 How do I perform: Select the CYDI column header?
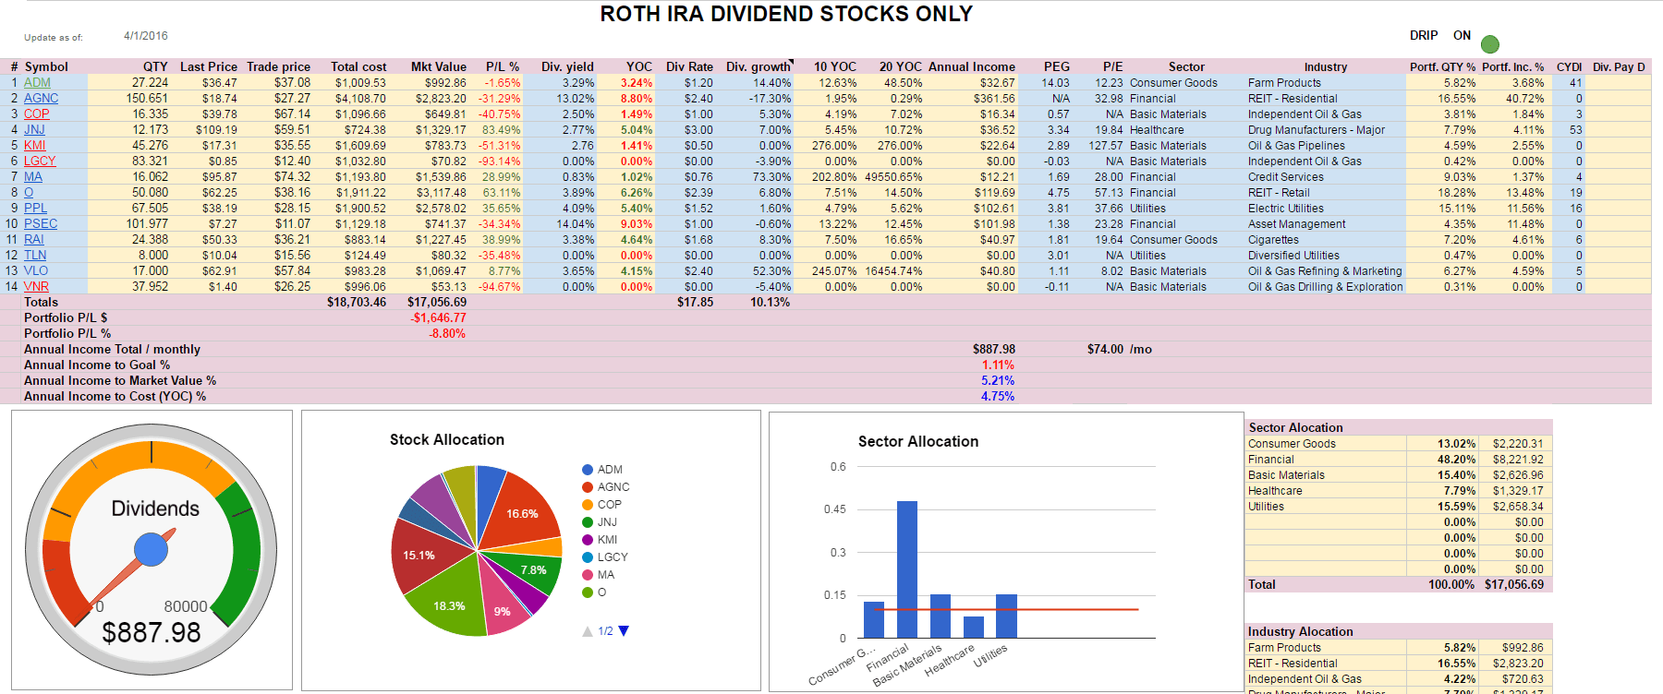(x=1569, y=66)
